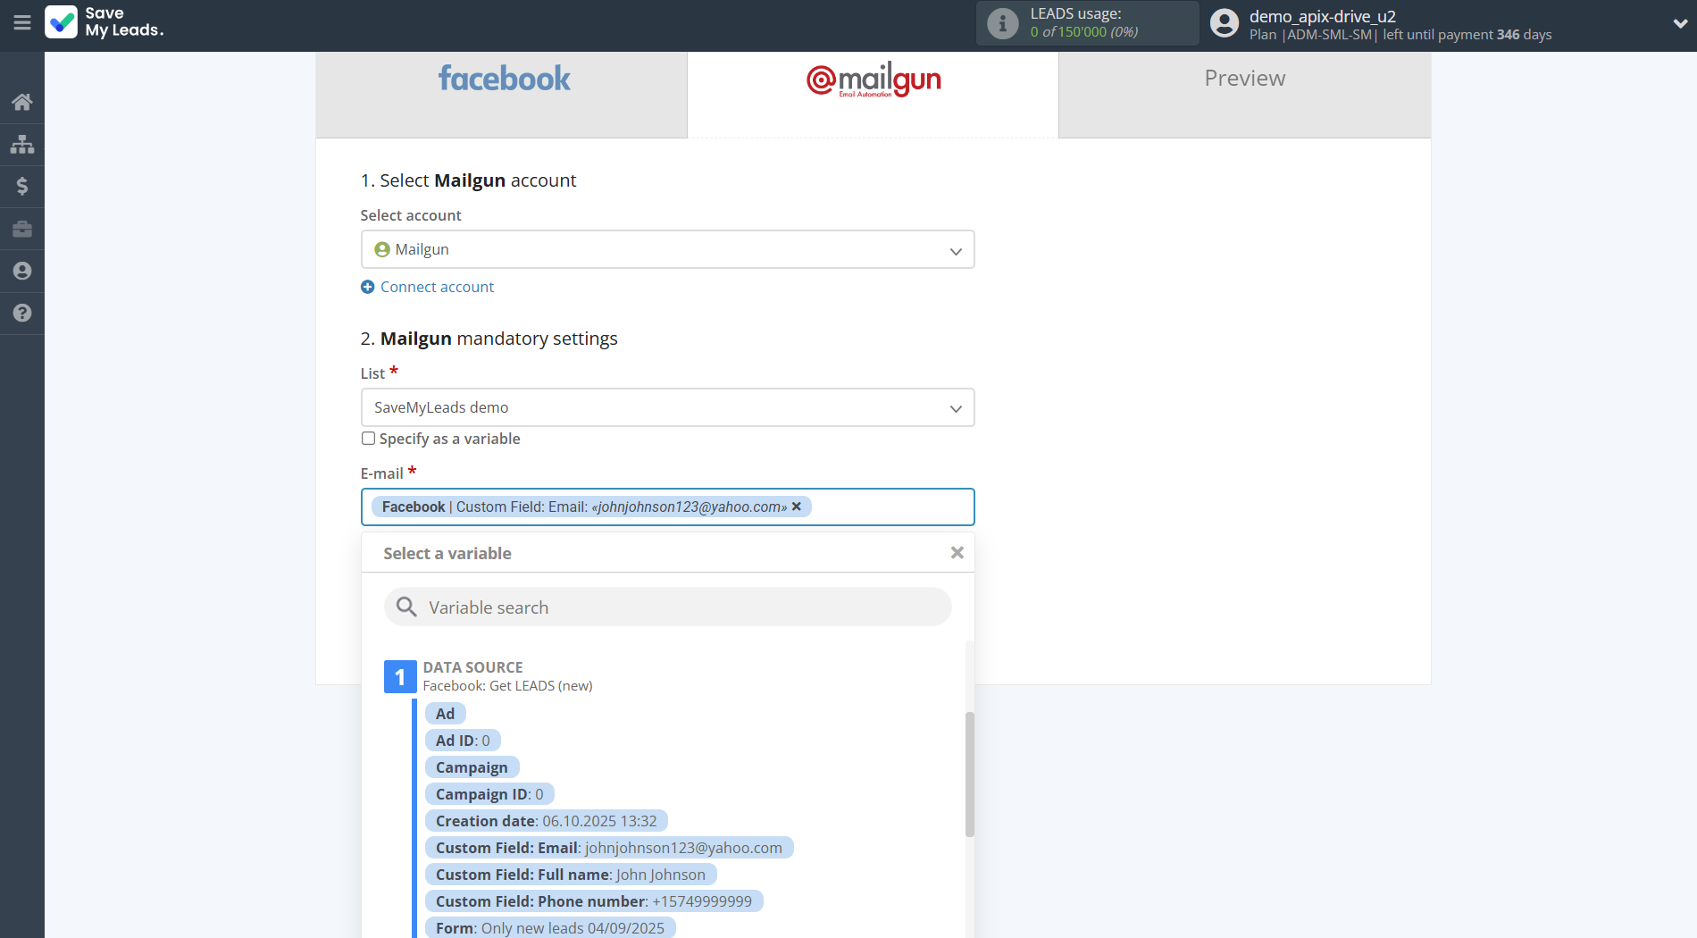This screenshot has width=1697, height=938.
Task: Click the briefcase icon in sidebar
Action: [x=22, y=229]
